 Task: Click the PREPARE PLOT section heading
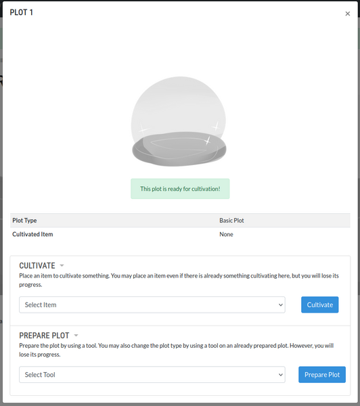click(44, 336)
